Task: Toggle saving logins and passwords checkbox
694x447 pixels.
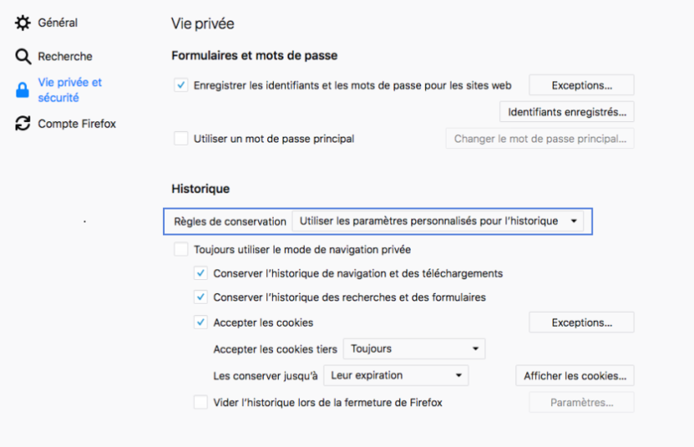Action: pyautogui.click(x=181, y=85)
